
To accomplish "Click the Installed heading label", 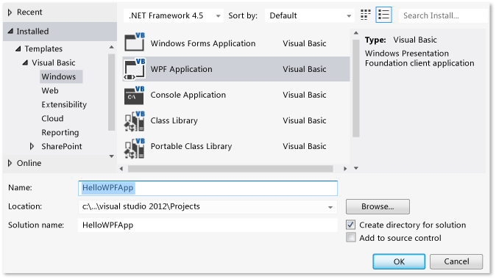I will [32, 32].
